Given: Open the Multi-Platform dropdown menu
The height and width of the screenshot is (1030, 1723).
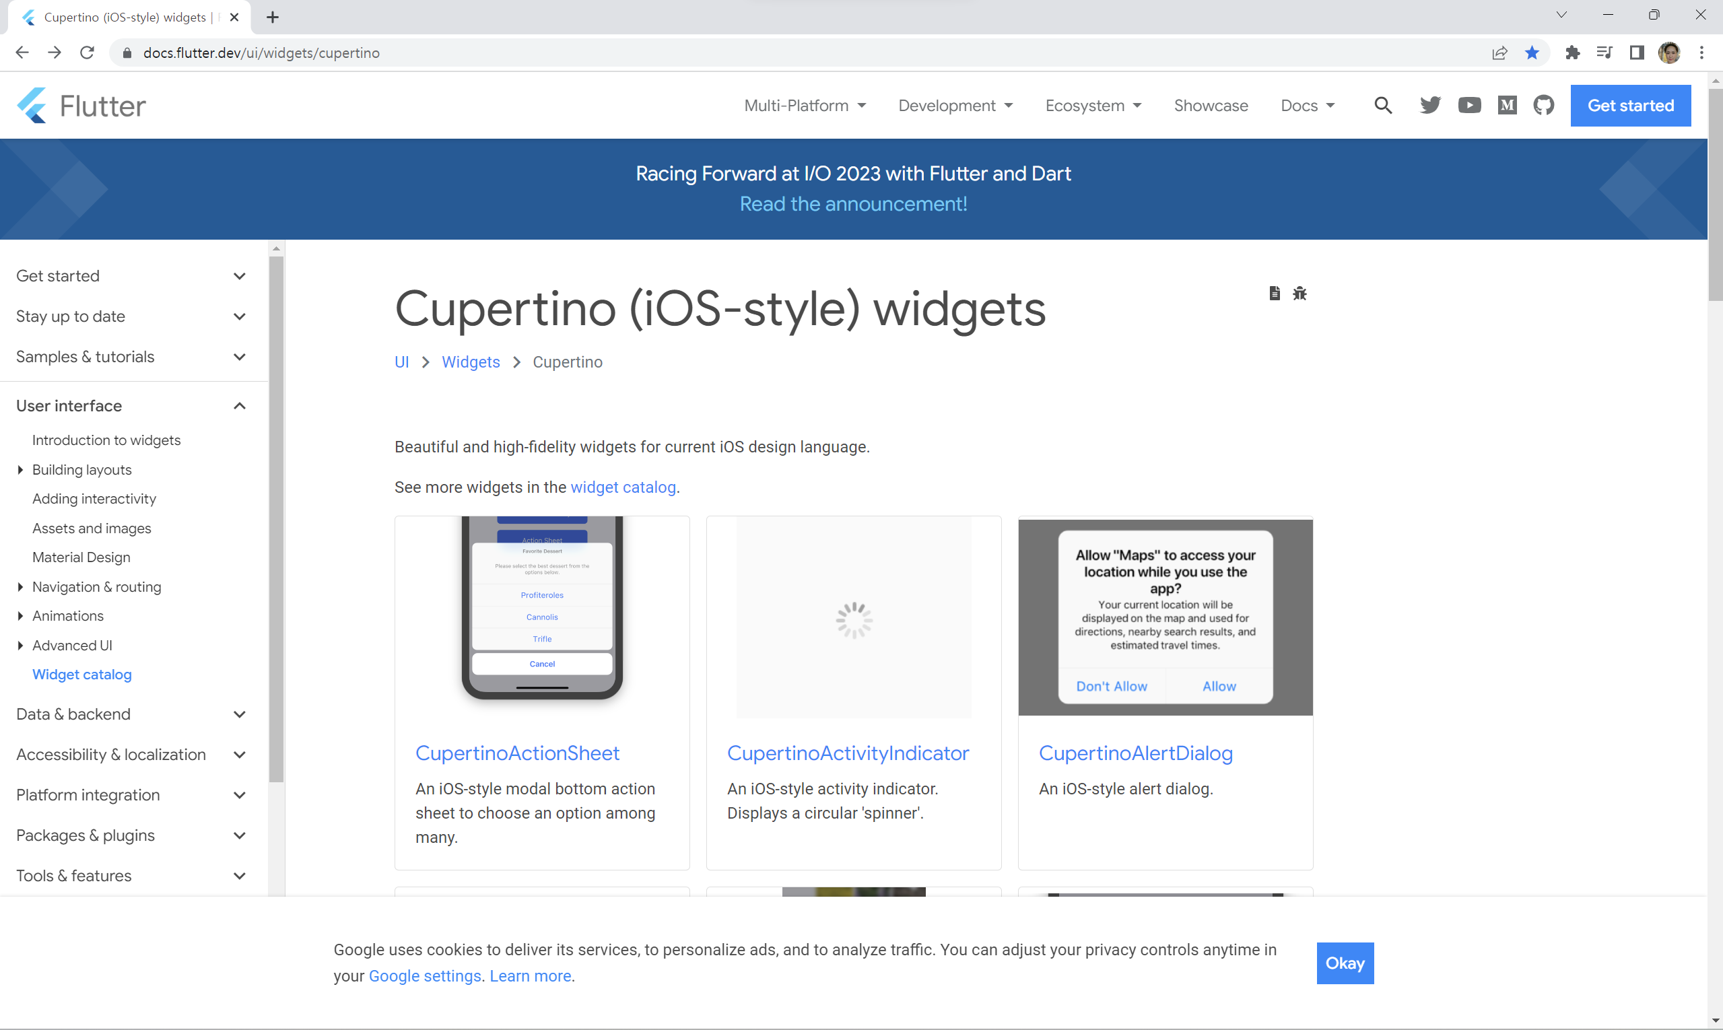Looking at the screenshot, I should (x=805, y=106).
